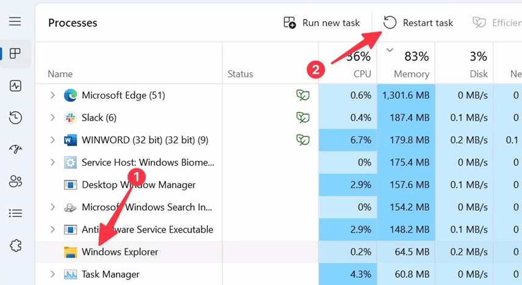Click efficiency leaf status for Microsoft Edge
This screenshot has height=285, width=522.
303,96
